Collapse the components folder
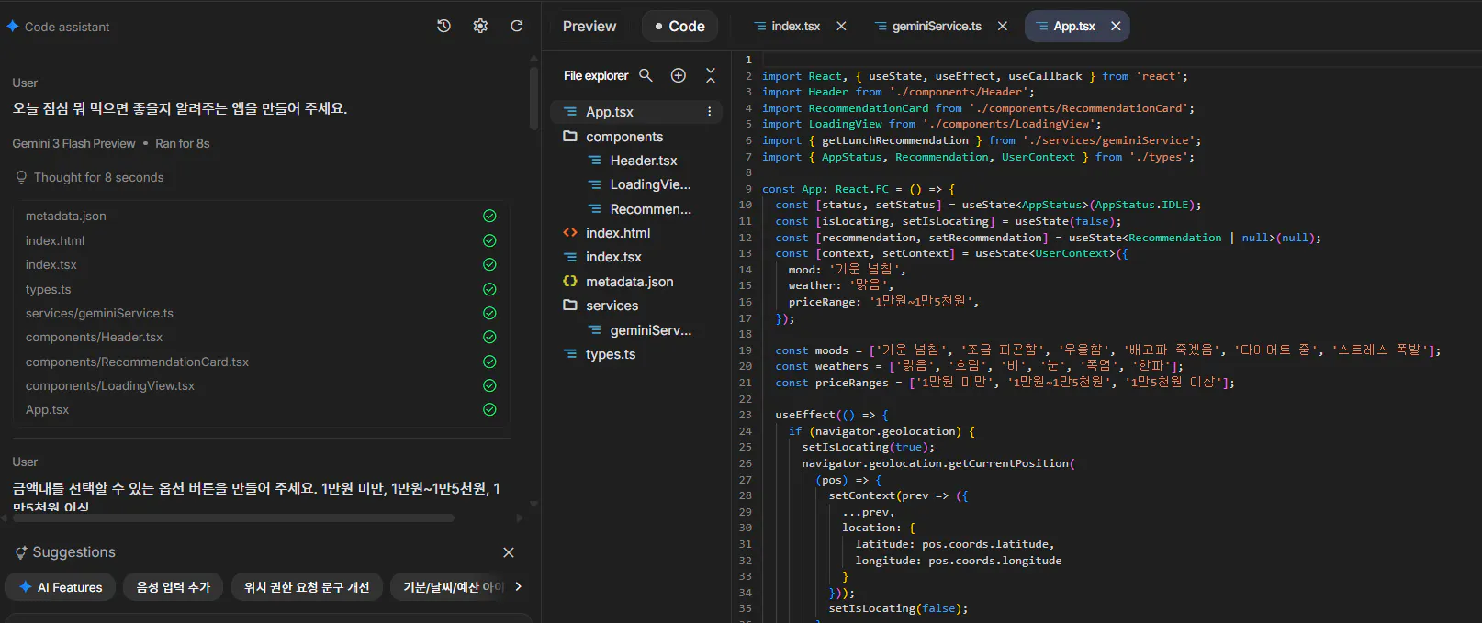This screenshot has width=1482, height=623. pyautogui.click(x=624, y=137)
